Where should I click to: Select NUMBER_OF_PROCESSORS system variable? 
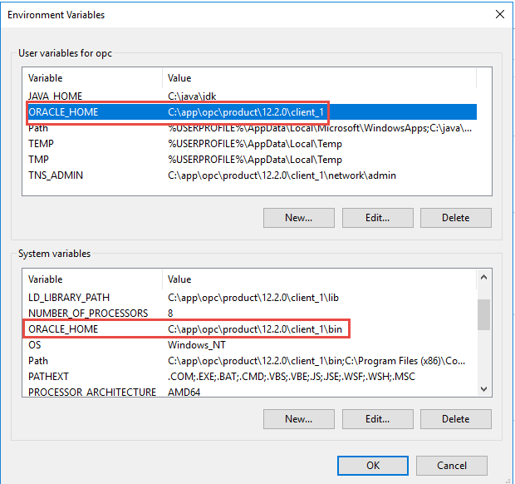click(x=88, y=314)
